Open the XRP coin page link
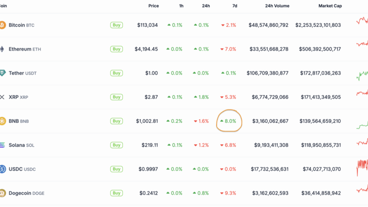This screenshot has height=207, width=368. point(18,97)
